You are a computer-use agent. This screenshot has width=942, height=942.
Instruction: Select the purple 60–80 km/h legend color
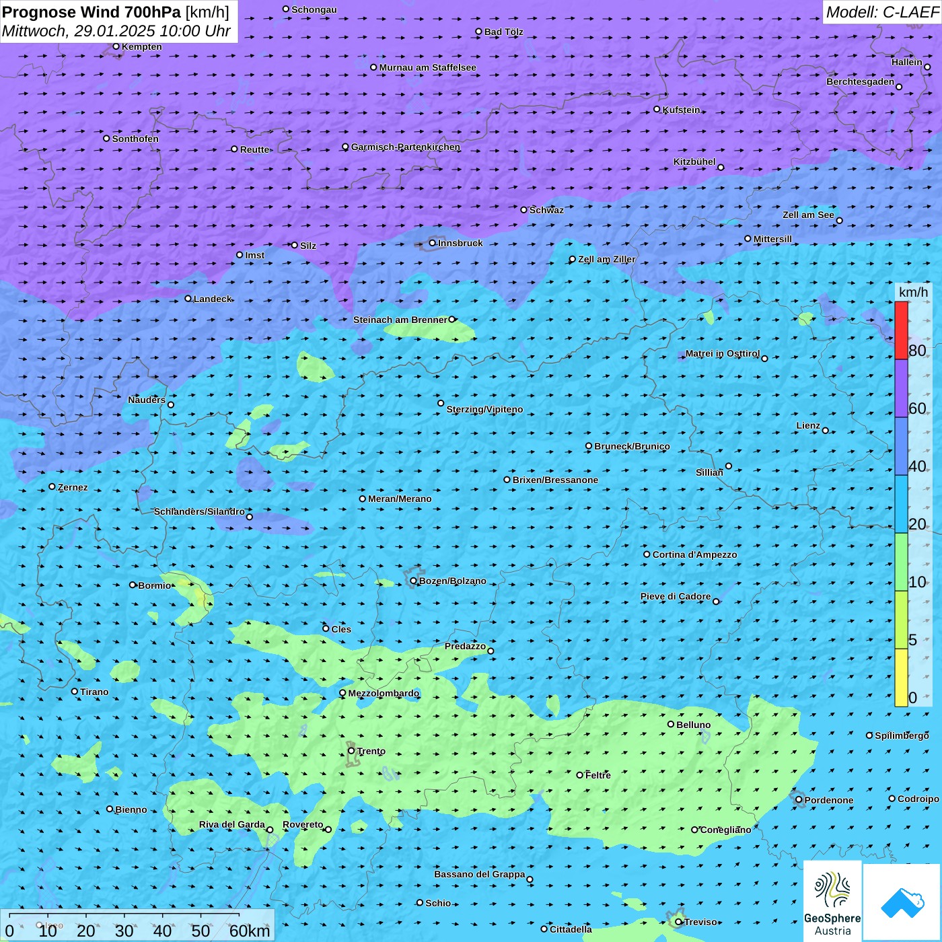click(x=901, y=388)
